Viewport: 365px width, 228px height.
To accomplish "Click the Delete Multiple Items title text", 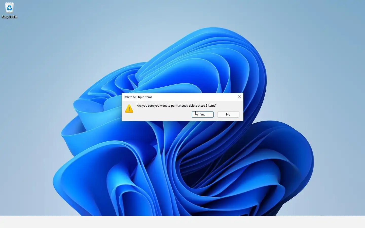I will (x=138, y=97).
